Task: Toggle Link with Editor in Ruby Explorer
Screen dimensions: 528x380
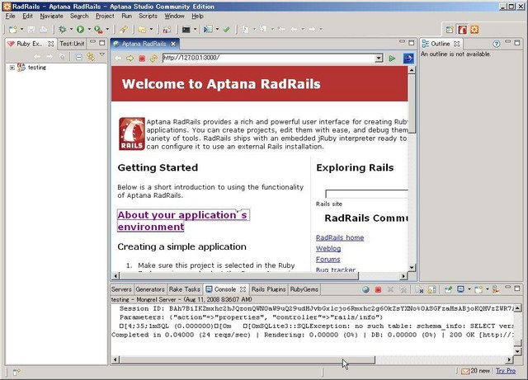Action: point(91,57)
